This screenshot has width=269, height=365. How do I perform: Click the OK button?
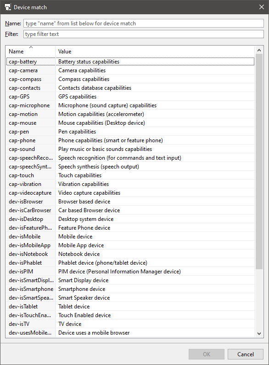coord(206,354)
